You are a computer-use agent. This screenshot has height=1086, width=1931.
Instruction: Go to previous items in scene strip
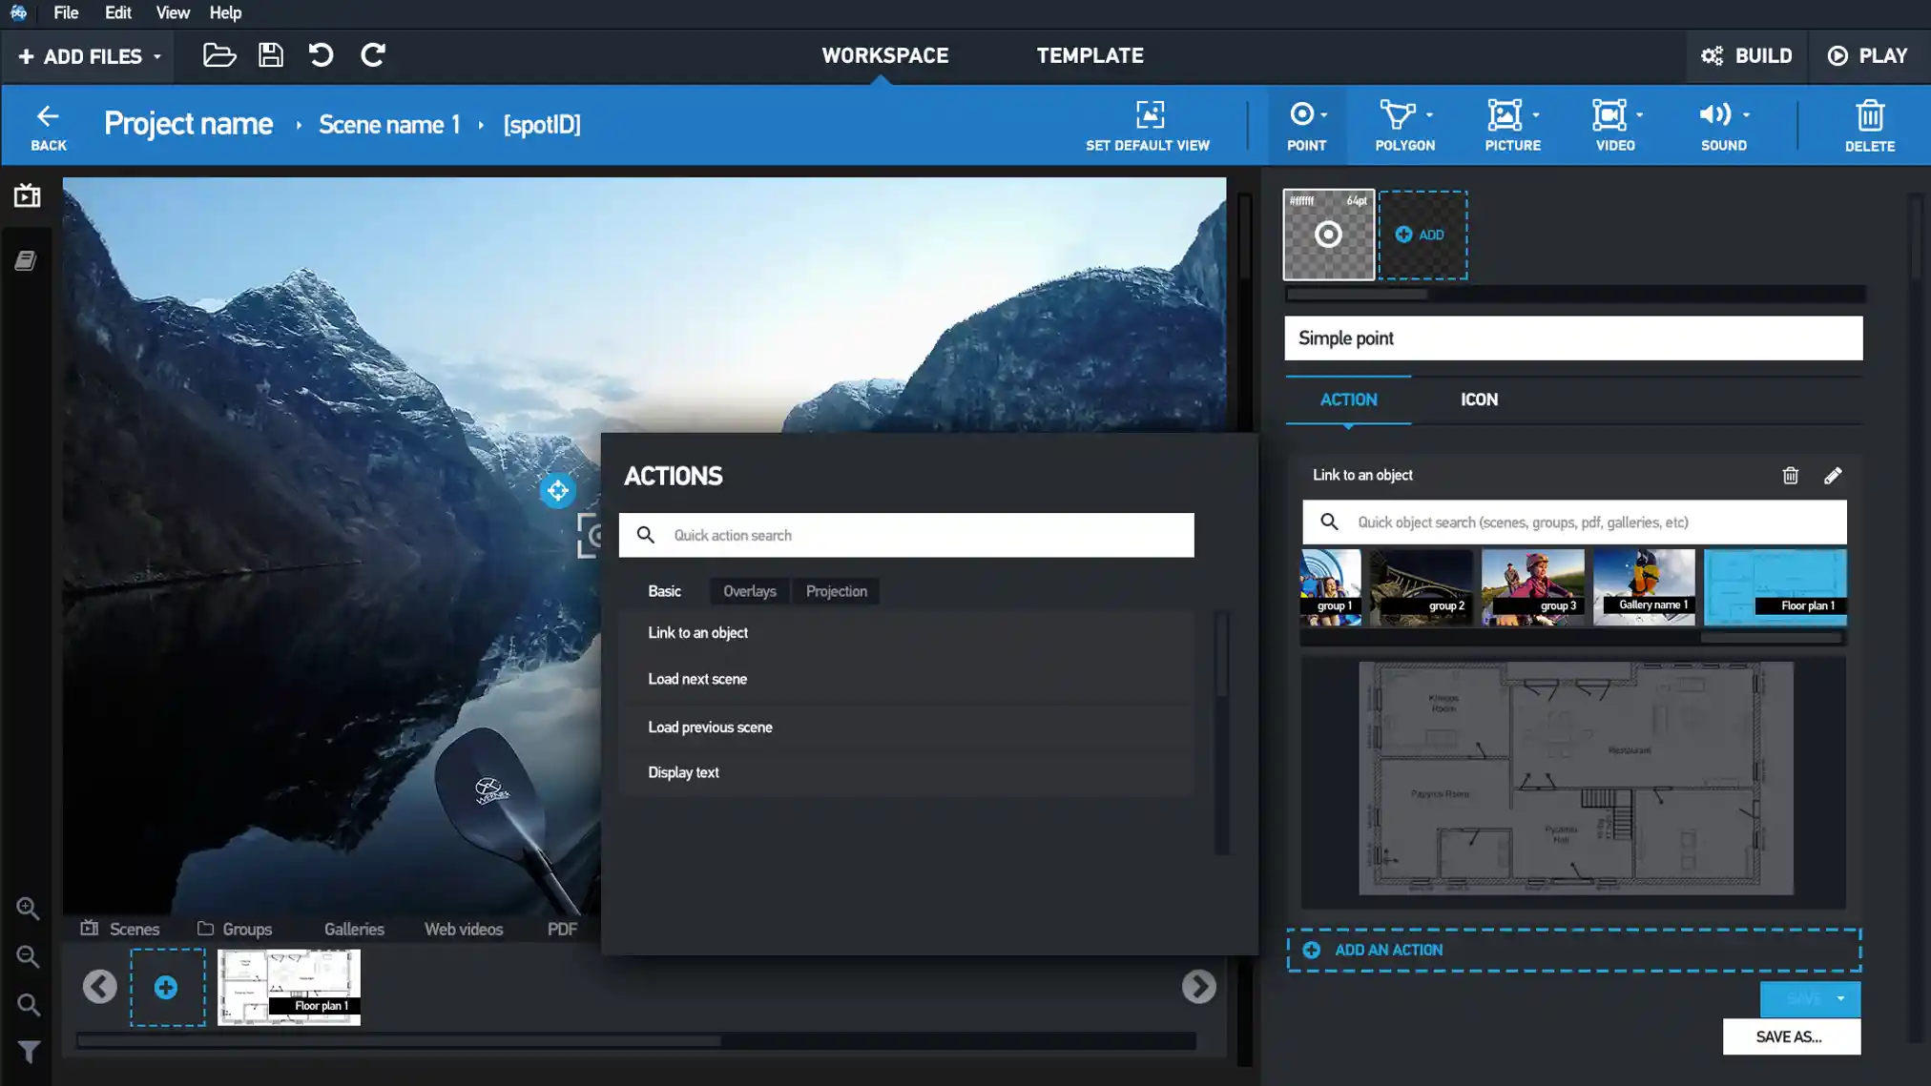pos(99,986)
